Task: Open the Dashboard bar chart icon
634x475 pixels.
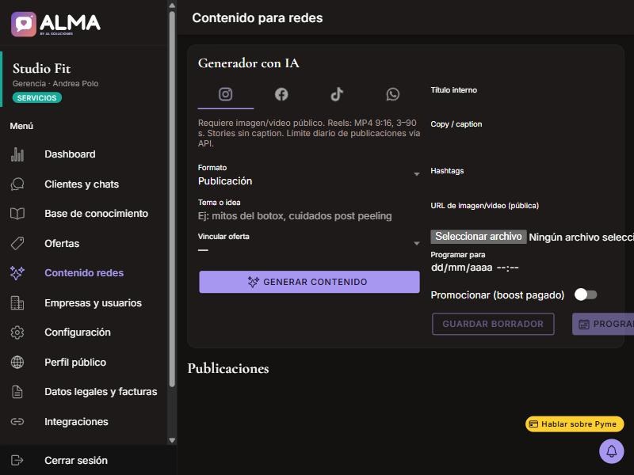Action: click(17, 154)
